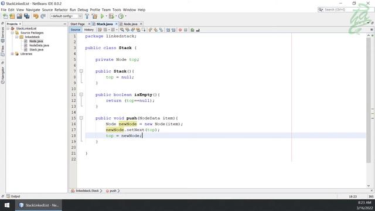This screenshot has height=211, width=375.
Task: Toggle Highlight Search in editor toolbar
Action: [x=138, y=30]
